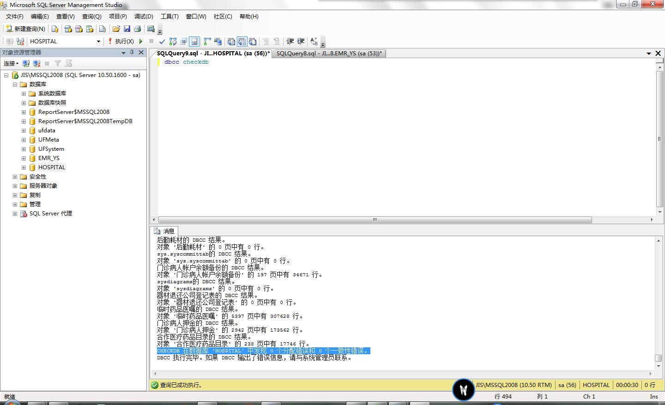Image resolution: width=665 pixels, height=405 pixels.
Task: Expand the HOSPITAL database node
Action: [24, 167]
